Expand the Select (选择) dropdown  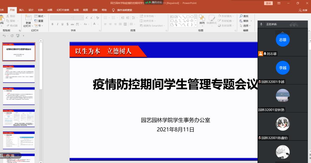tap(245, 26)
